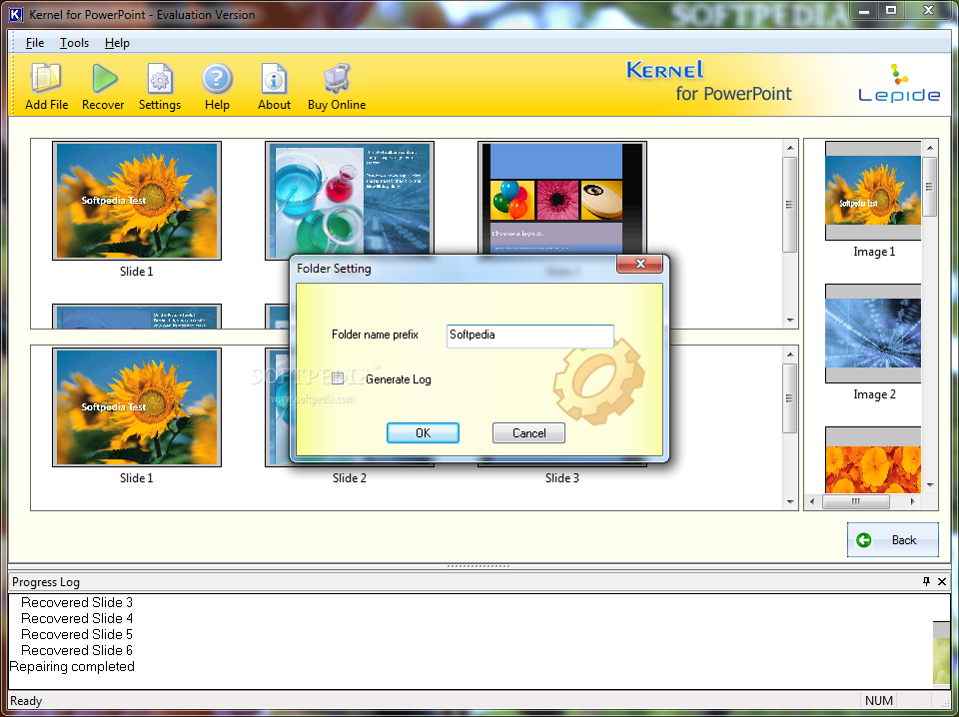Click Cancel in Folder Setting dialog
Image resolution: width=959 pixels, height=717 pixels.
point(528,432)
